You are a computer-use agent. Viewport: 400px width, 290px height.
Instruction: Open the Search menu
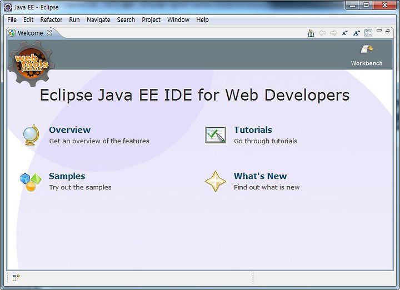pyautogui.click(x=126, y=19)
